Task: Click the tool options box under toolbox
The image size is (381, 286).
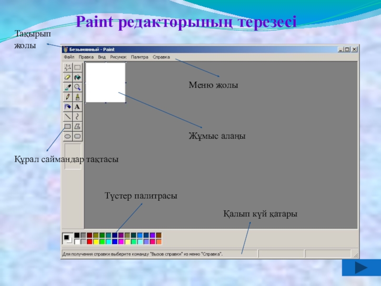Action: tap(73, 156)
